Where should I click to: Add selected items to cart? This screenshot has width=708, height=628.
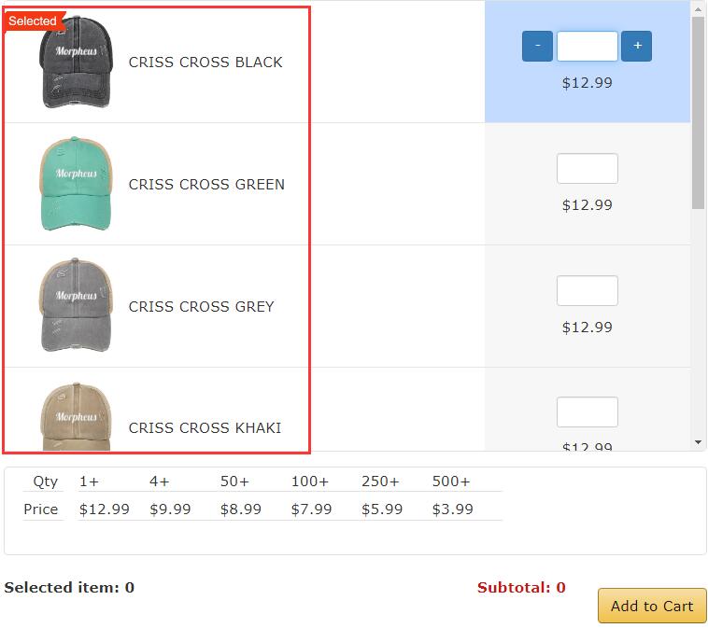click(x=652, y=606)
